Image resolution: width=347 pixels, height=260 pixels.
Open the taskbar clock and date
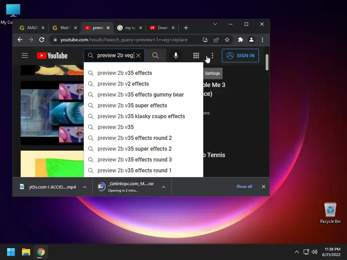click(331, 252)
